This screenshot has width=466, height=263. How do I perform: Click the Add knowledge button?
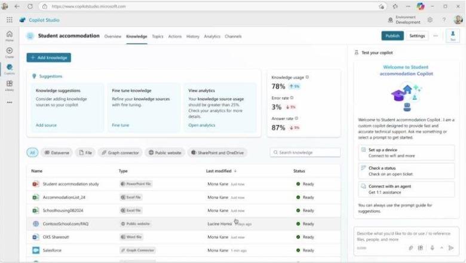(x=49, y=57)
